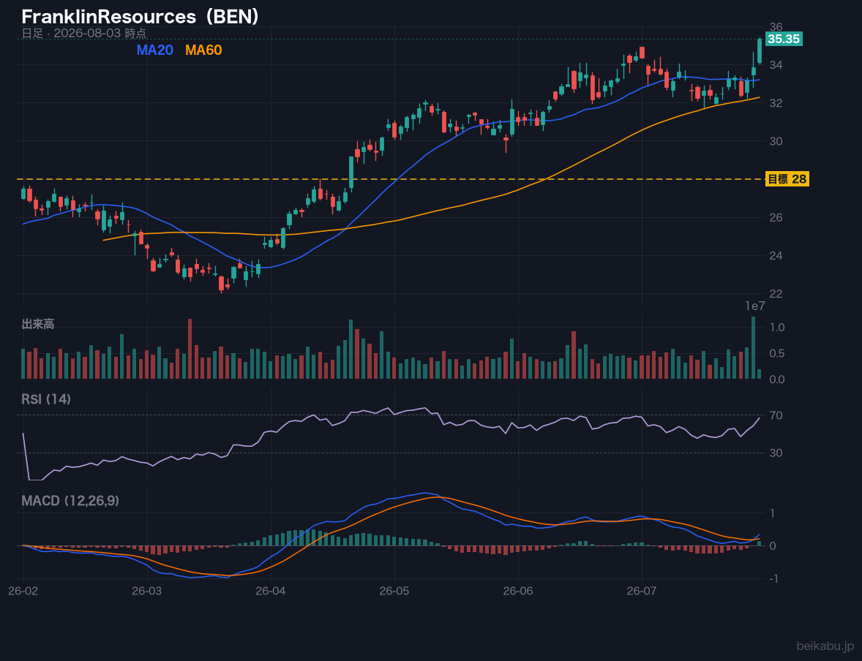Viewport: 862px width, 661px height.
Task: Click the price axis label 34
Action: pos(776,65)
